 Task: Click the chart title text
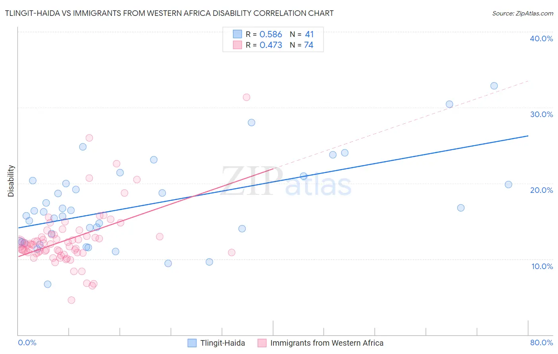point(169,13)
